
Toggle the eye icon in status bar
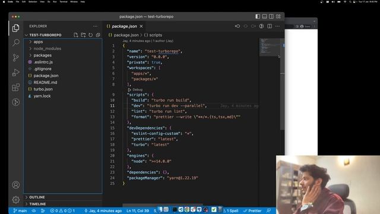tap(34, 210)
